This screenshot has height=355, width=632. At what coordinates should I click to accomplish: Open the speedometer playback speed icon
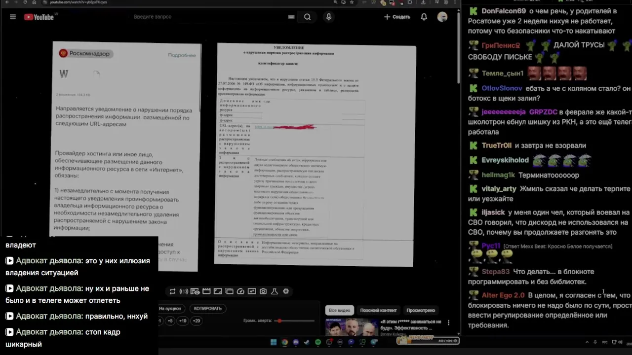pos(240,291)
